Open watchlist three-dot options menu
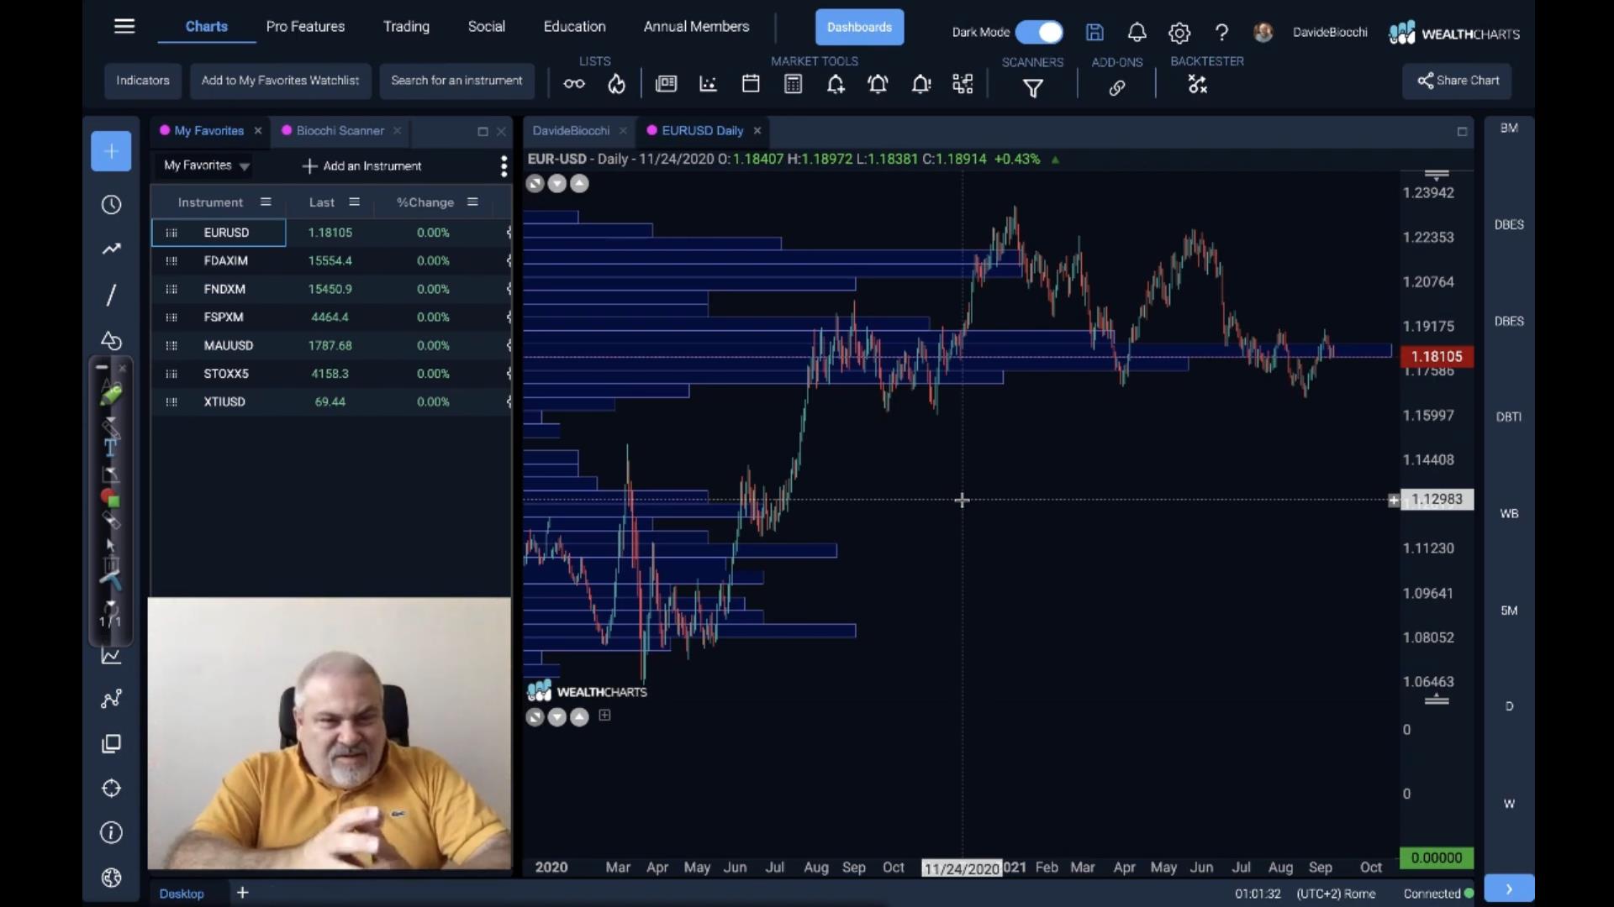Viewport: 1614px width, 907px height. click(x=504, y=166)
